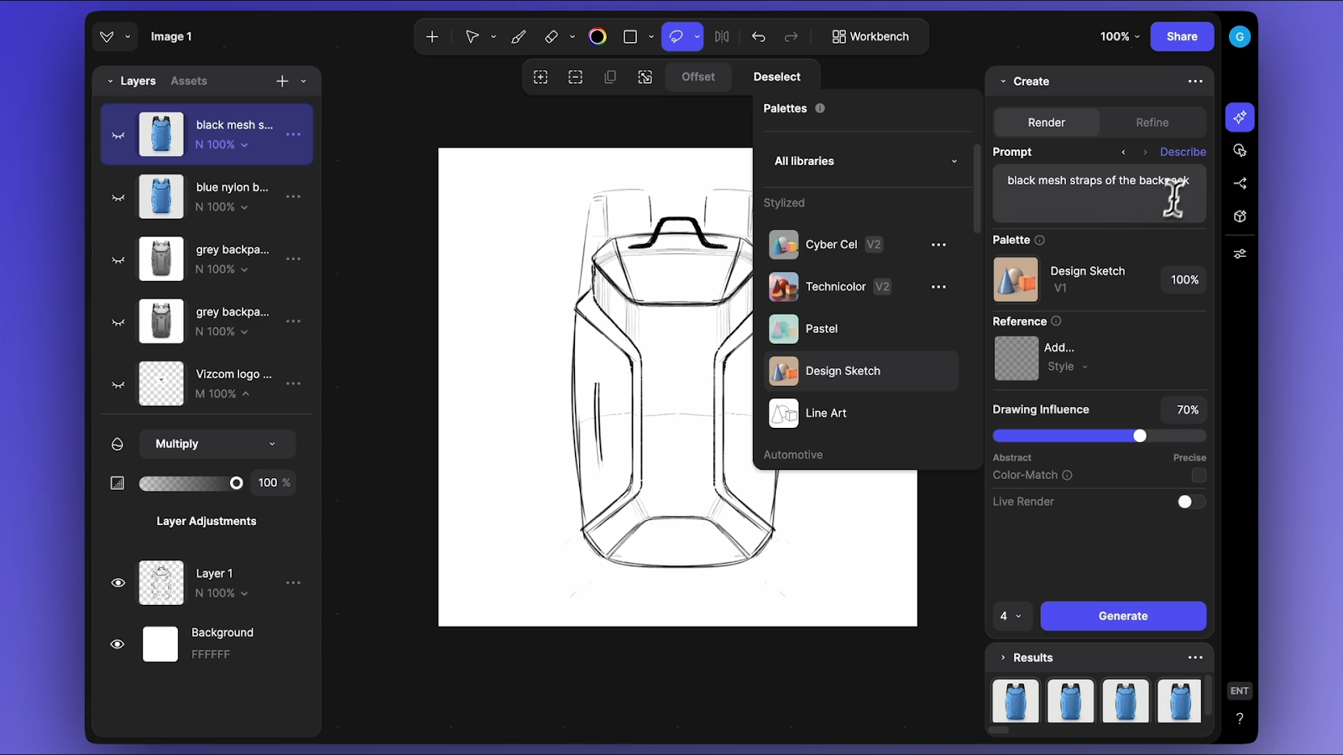Viewport: 1343px width, 755px height.
Task: Select the 3D cube icon in right sidebar
Action: coord(1240,216)
